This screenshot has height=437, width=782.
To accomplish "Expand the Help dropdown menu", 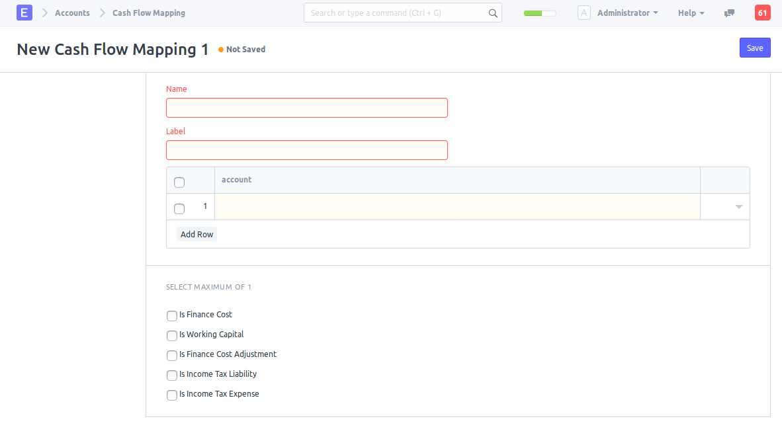I will [691, 13].
